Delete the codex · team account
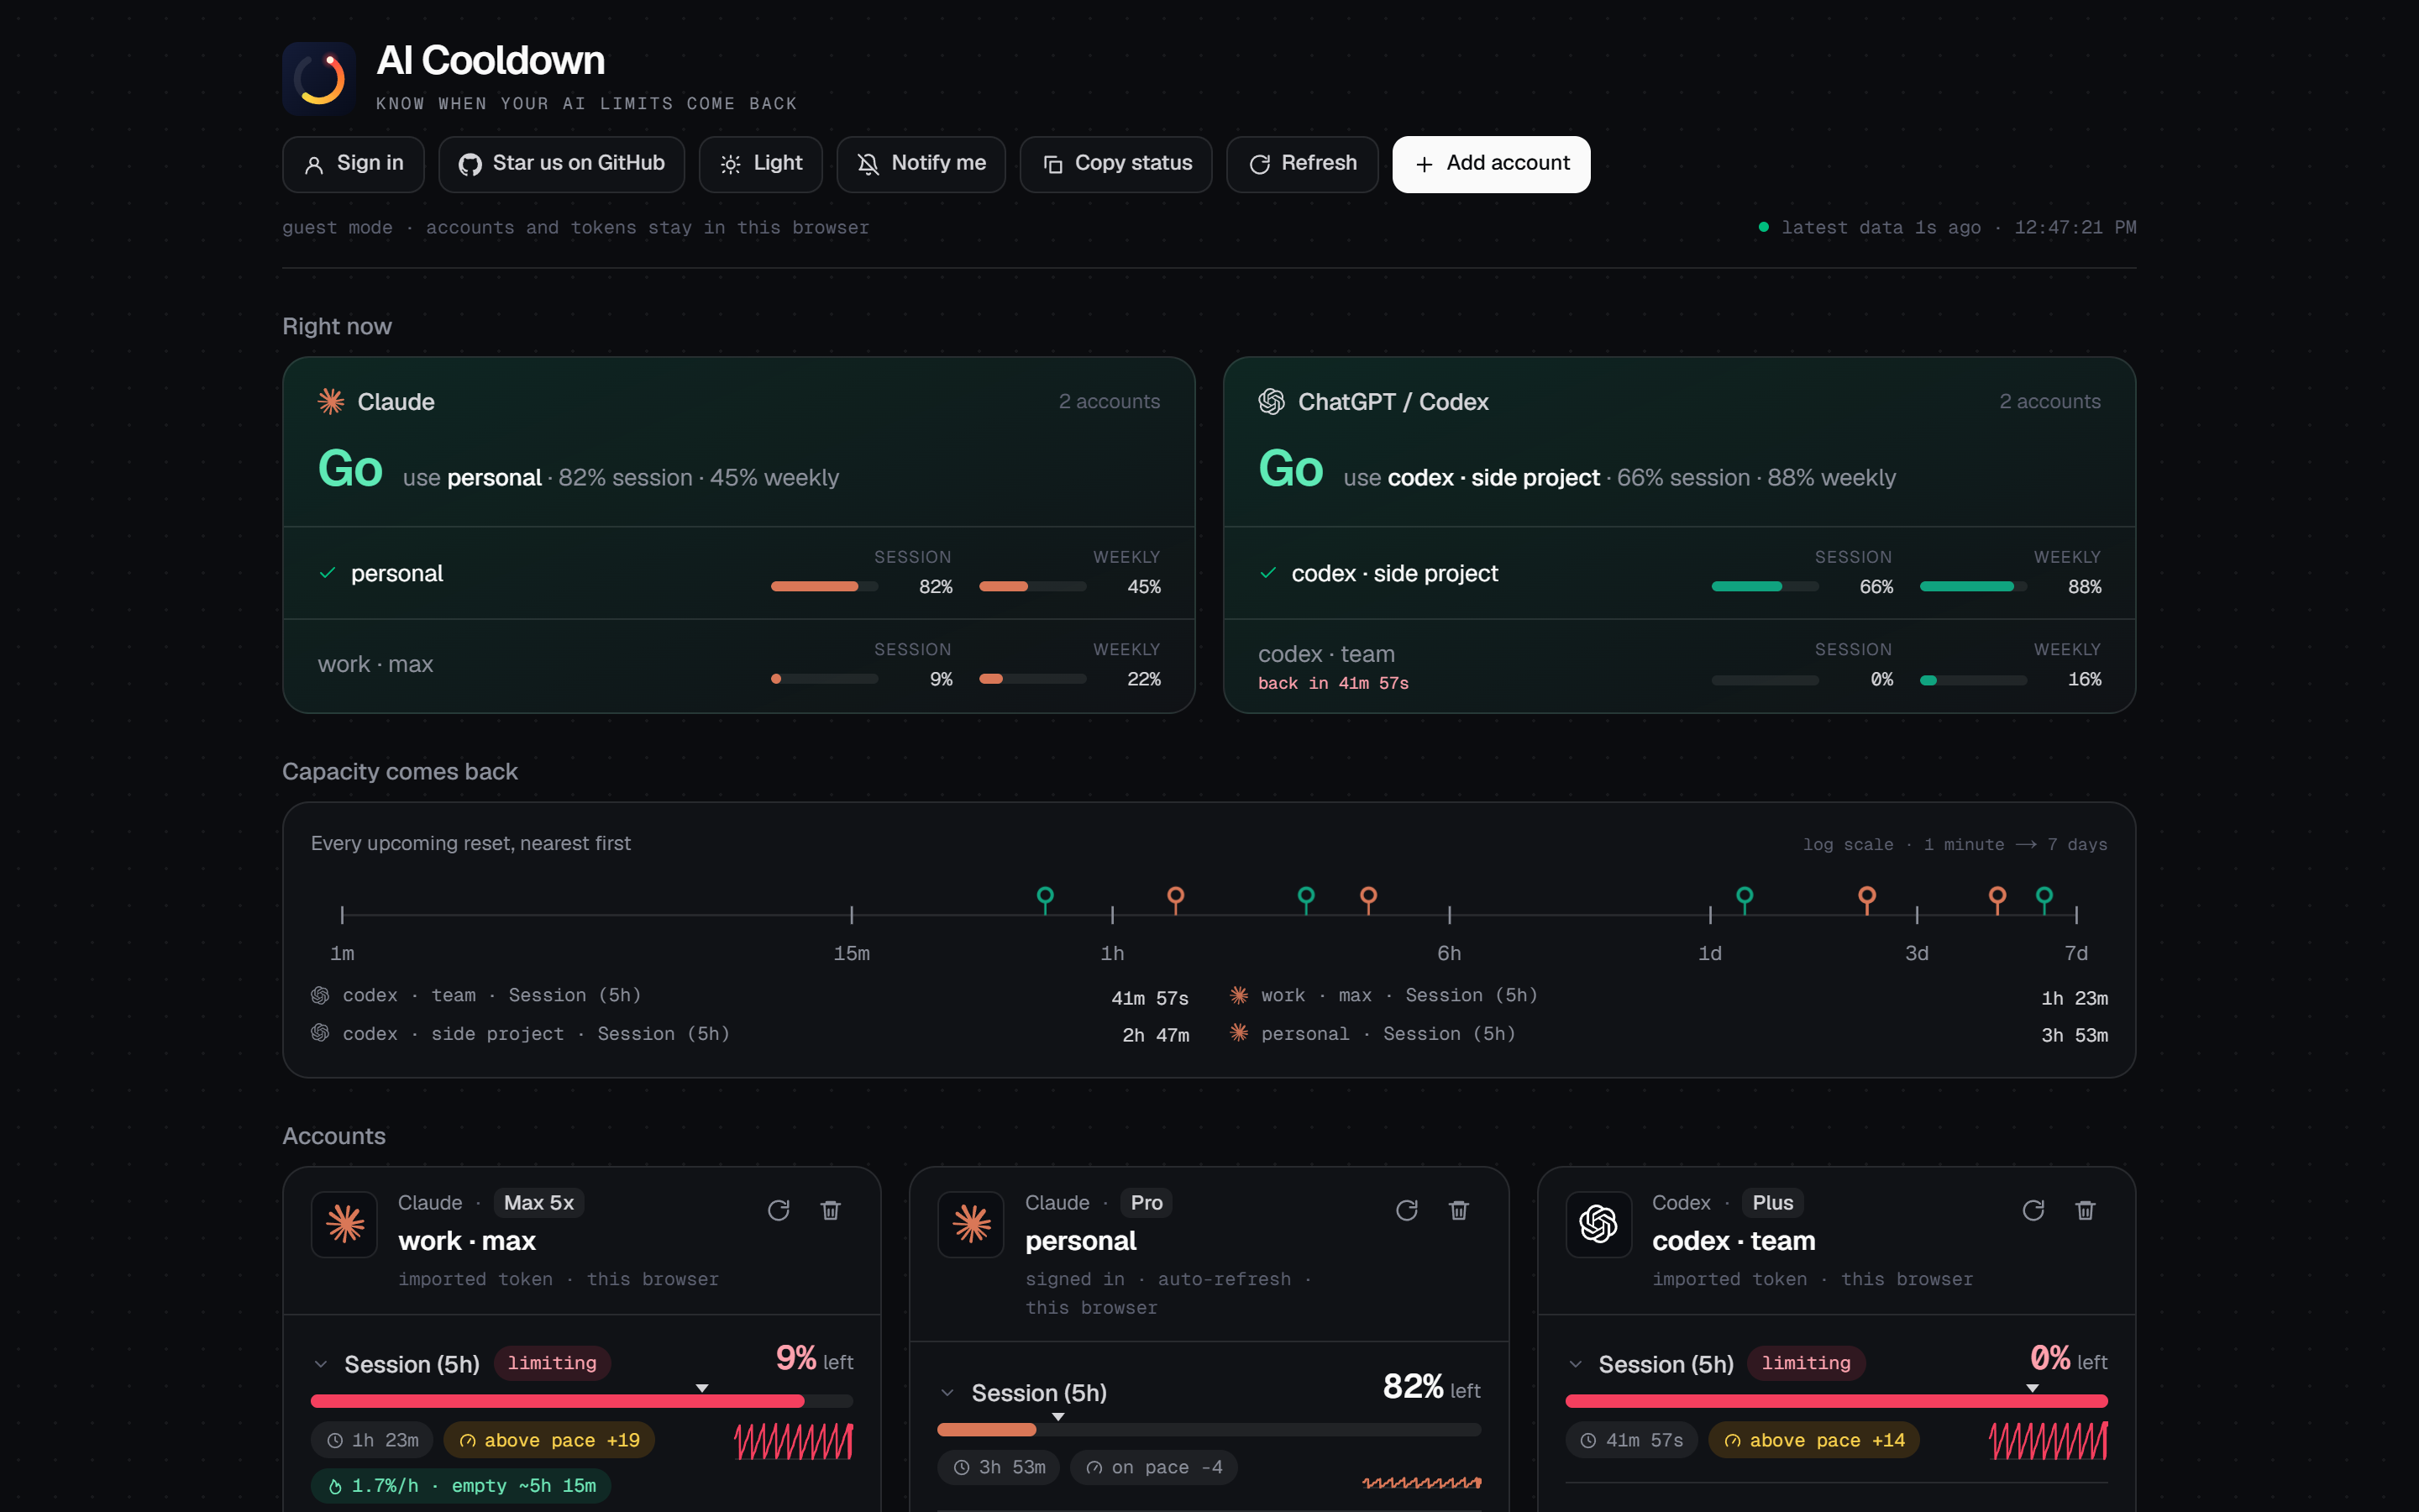 [2086, 1211]
